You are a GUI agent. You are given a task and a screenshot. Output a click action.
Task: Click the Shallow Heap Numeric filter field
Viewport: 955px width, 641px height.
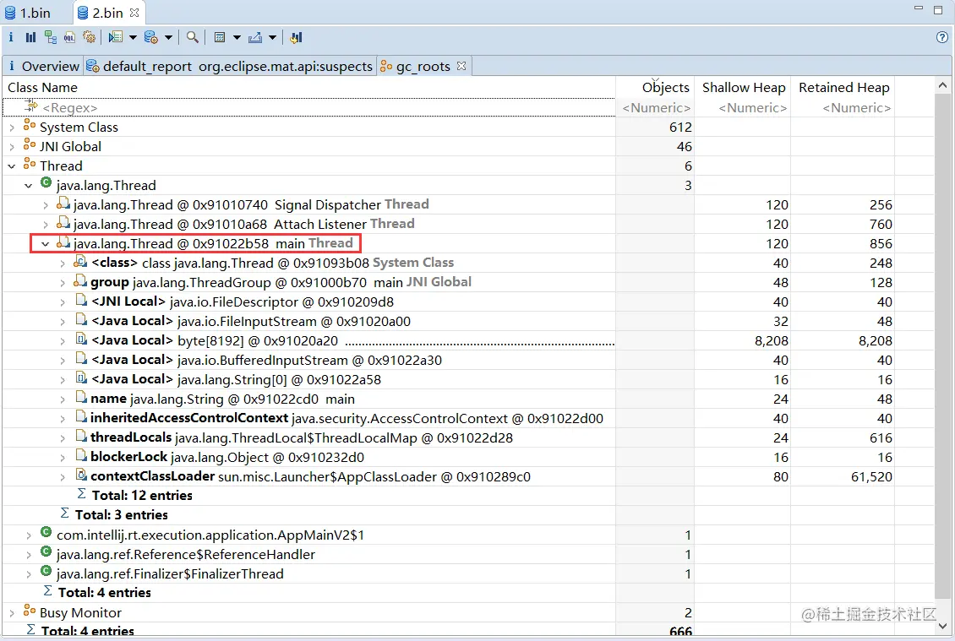(742, 108)
